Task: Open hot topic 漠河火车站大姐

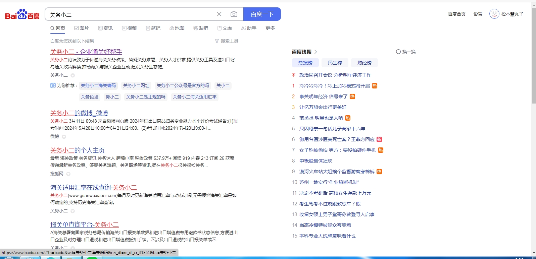Action: coord(337,172)
